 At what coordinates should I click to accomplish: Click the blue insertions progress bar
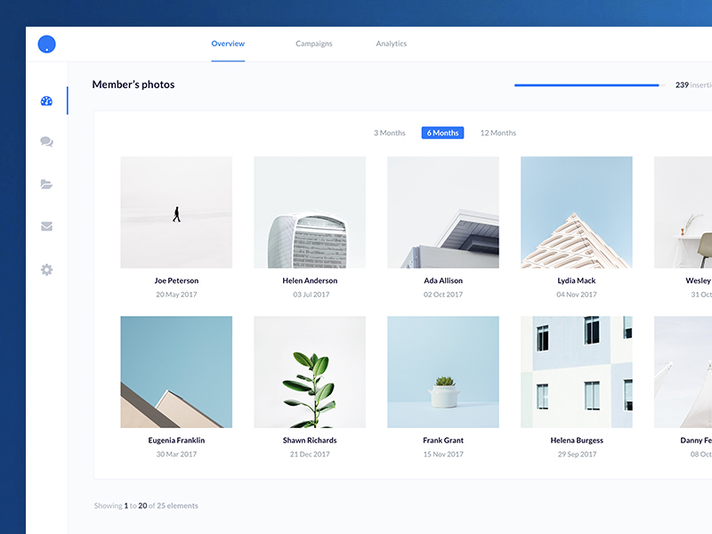(587, 85)
